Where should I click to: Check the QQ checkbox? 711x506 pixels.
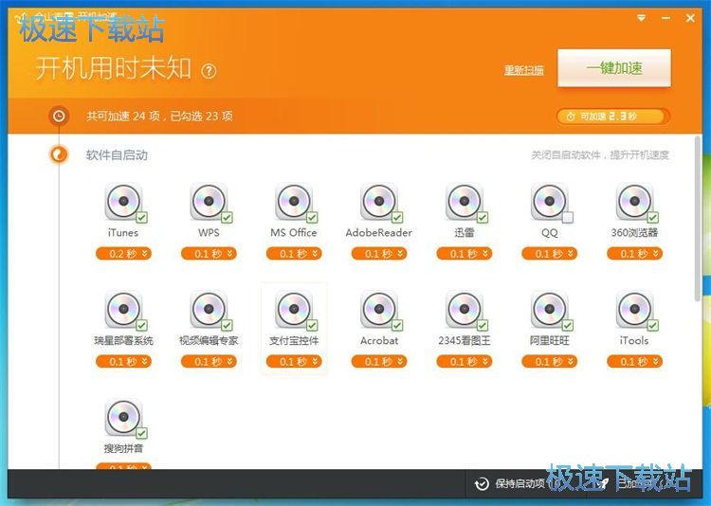pyautogui.click(x=568, y=218)
